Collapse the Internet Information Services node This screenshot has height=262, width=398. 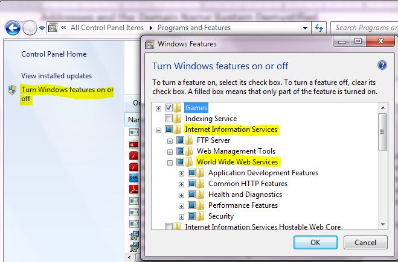[x=158, y=130]
